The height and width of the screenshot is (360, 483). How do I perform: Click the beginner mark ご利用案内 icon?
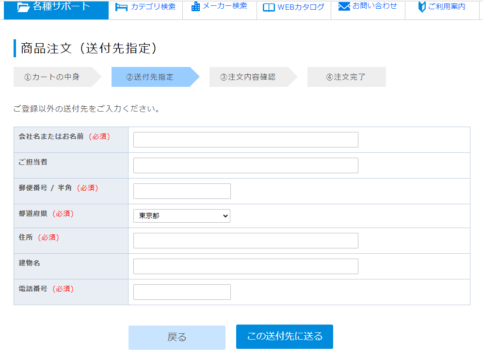tap(421, 7)
